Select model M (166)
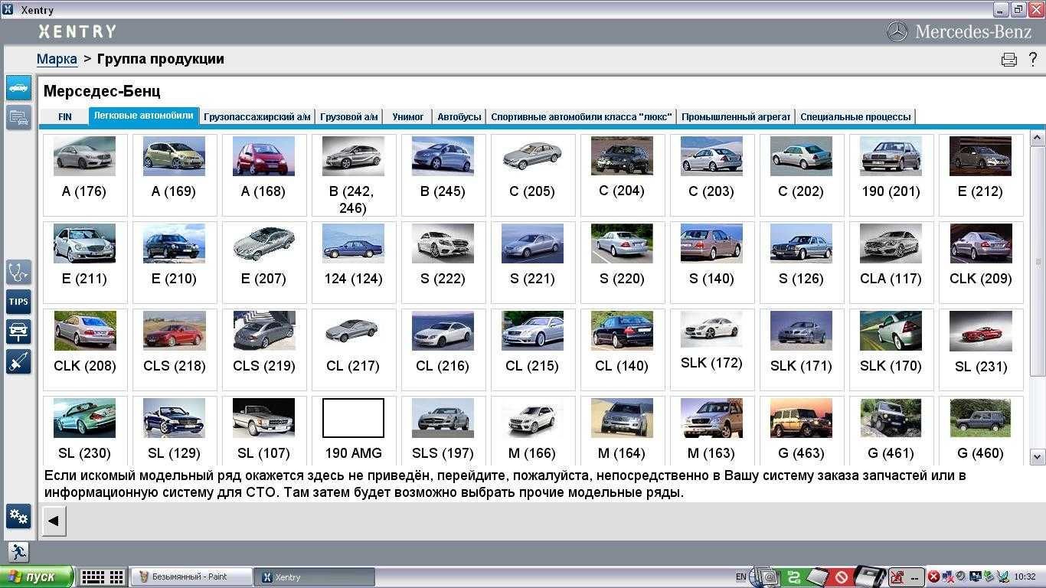The image size is (1046, 588). (x=532, y=430)
